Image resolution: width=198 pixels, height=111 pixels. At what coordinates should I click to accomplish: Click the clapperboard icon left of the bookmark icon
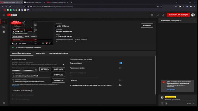tap(152, 15)
